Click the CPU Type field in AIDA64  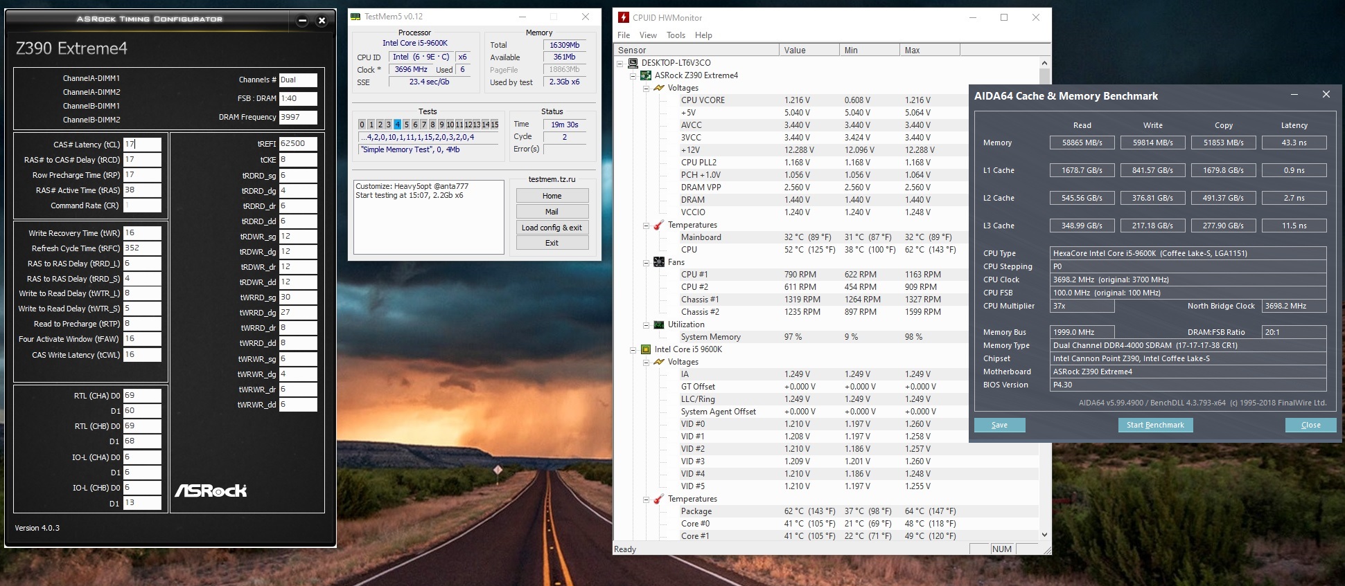(x=1188, y=253)
